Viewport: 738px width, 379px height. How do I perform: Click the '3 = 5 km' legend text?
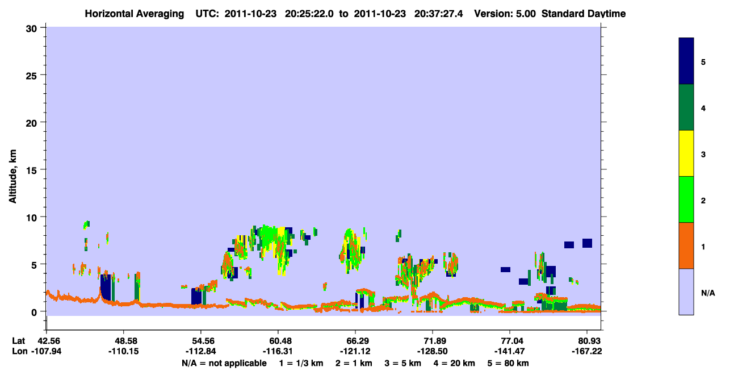click(x=404, y=363)
